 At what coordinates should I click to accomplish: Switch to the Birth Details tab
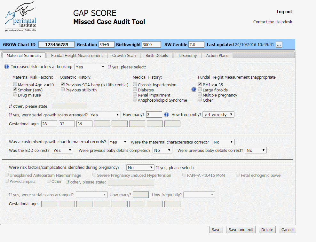coord(156,55)
